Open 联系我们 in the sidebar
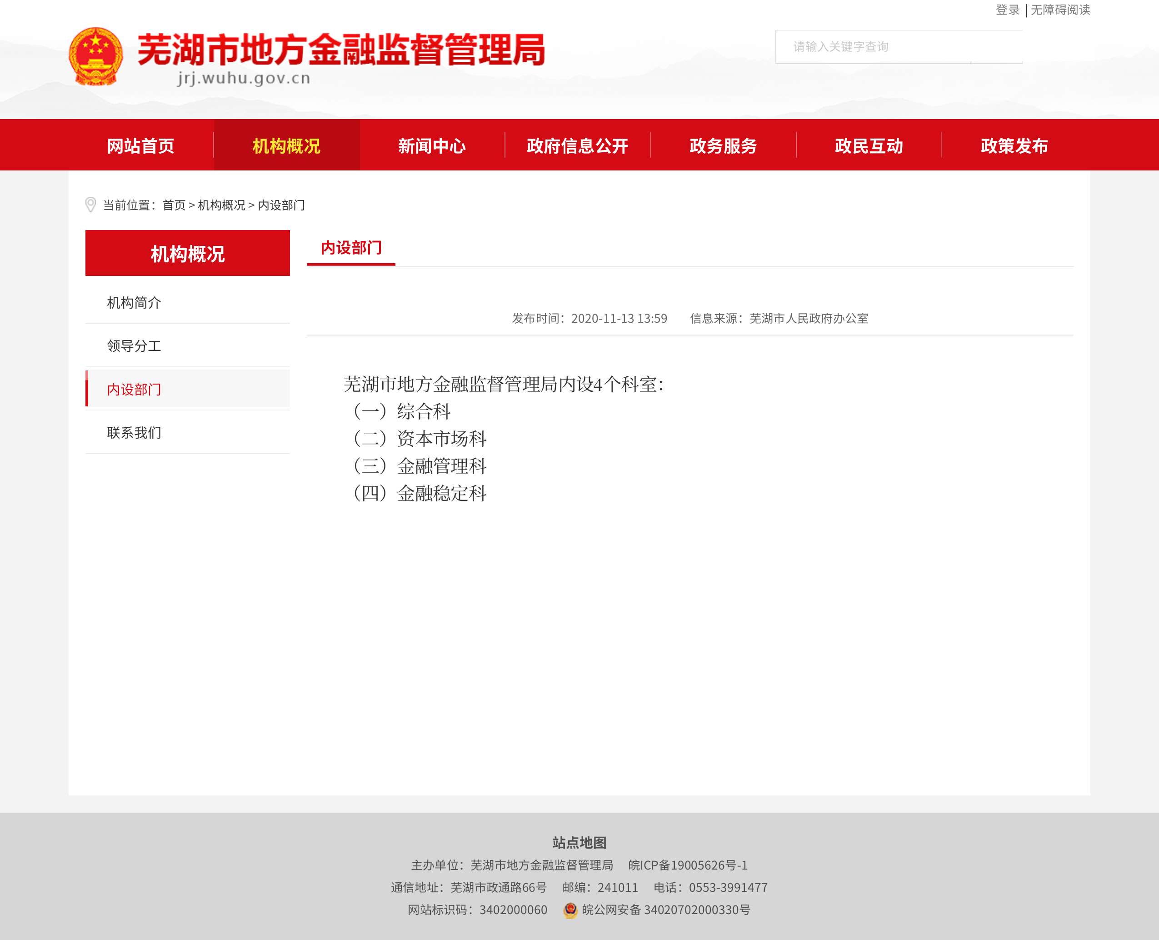This screenshot has width=1159, height=940. point(187,433)
